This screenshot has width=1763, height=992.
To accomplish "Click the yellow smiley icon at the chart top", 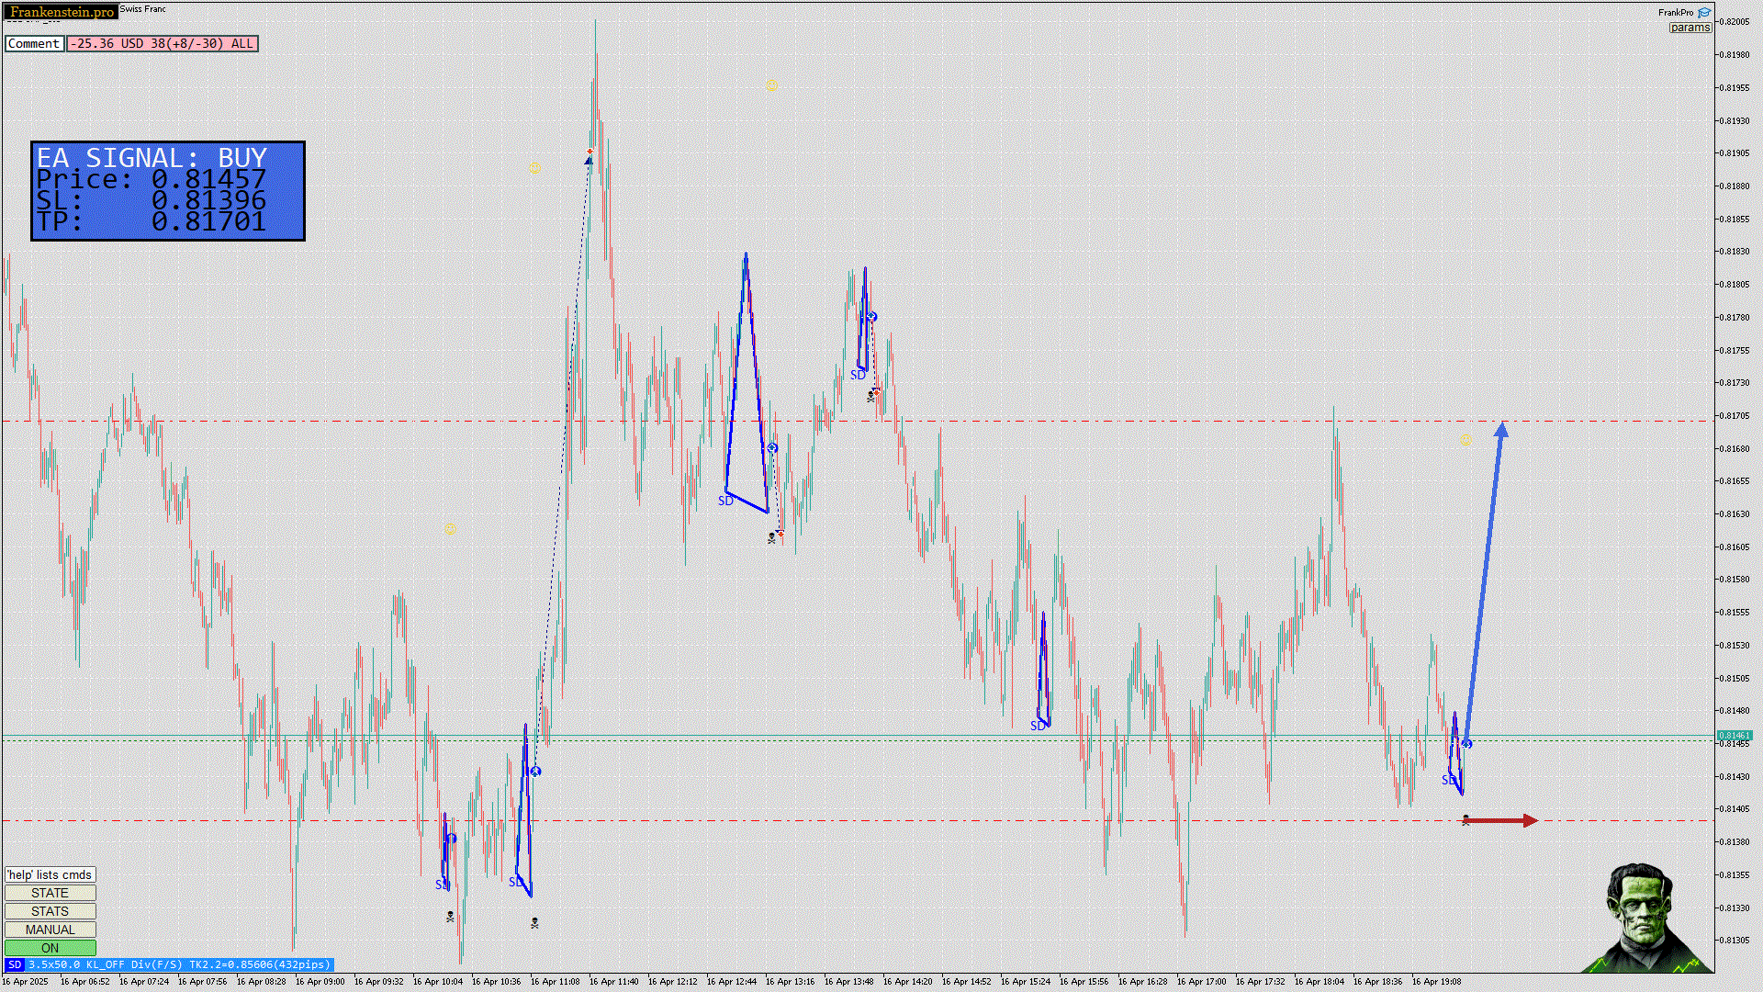I will [x=771, y=86].
